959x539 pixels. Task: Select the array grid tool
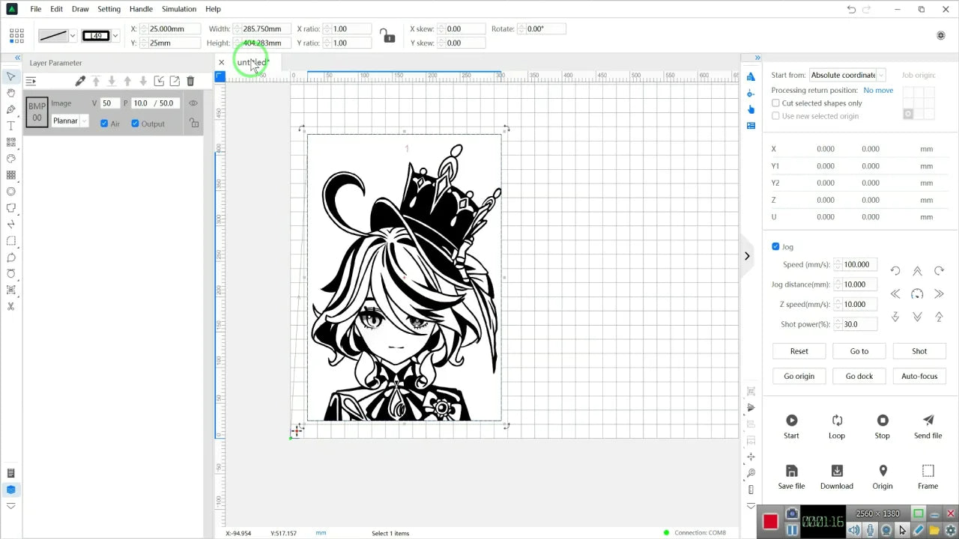pyautogui.click(x=11, y=175)
